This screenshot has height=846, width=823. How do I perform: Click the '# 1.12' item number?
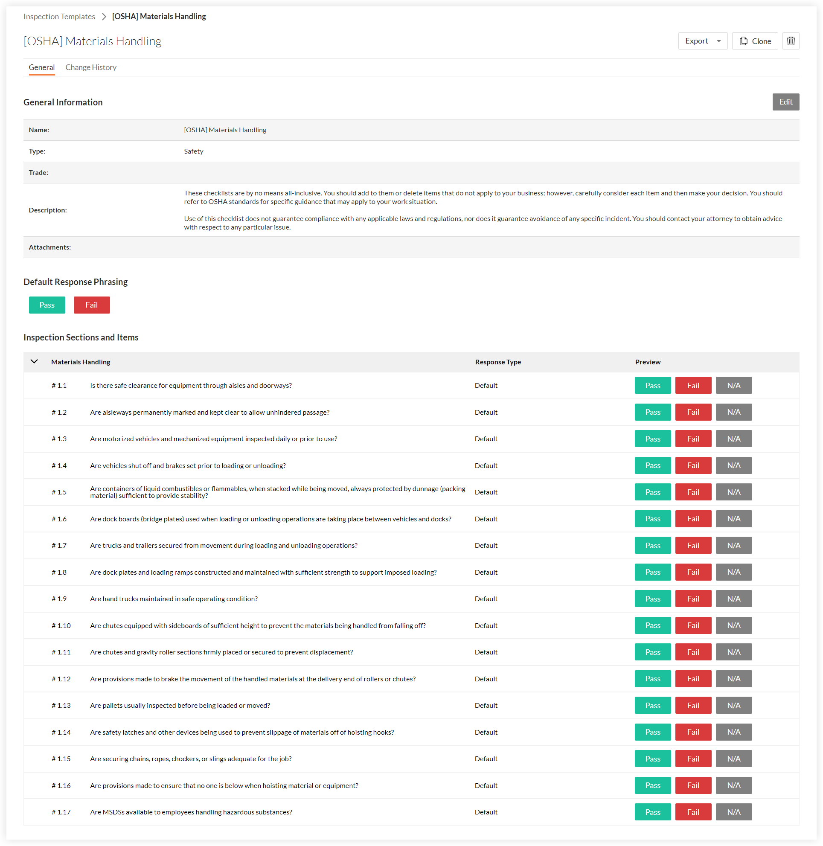(x=61, y=679)
